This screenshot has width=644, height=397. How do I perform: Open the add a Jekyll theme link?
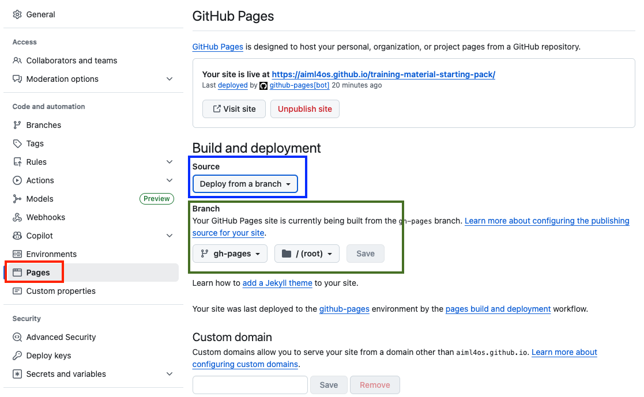(277, 283)
